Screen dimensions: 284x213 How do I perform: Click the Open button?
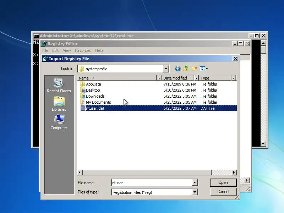click(x=223, y=182)
